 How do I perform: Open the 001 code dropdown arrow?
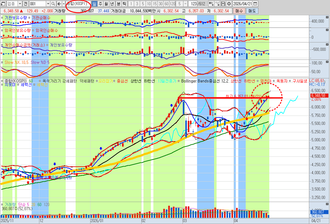[x=48, y=4]
